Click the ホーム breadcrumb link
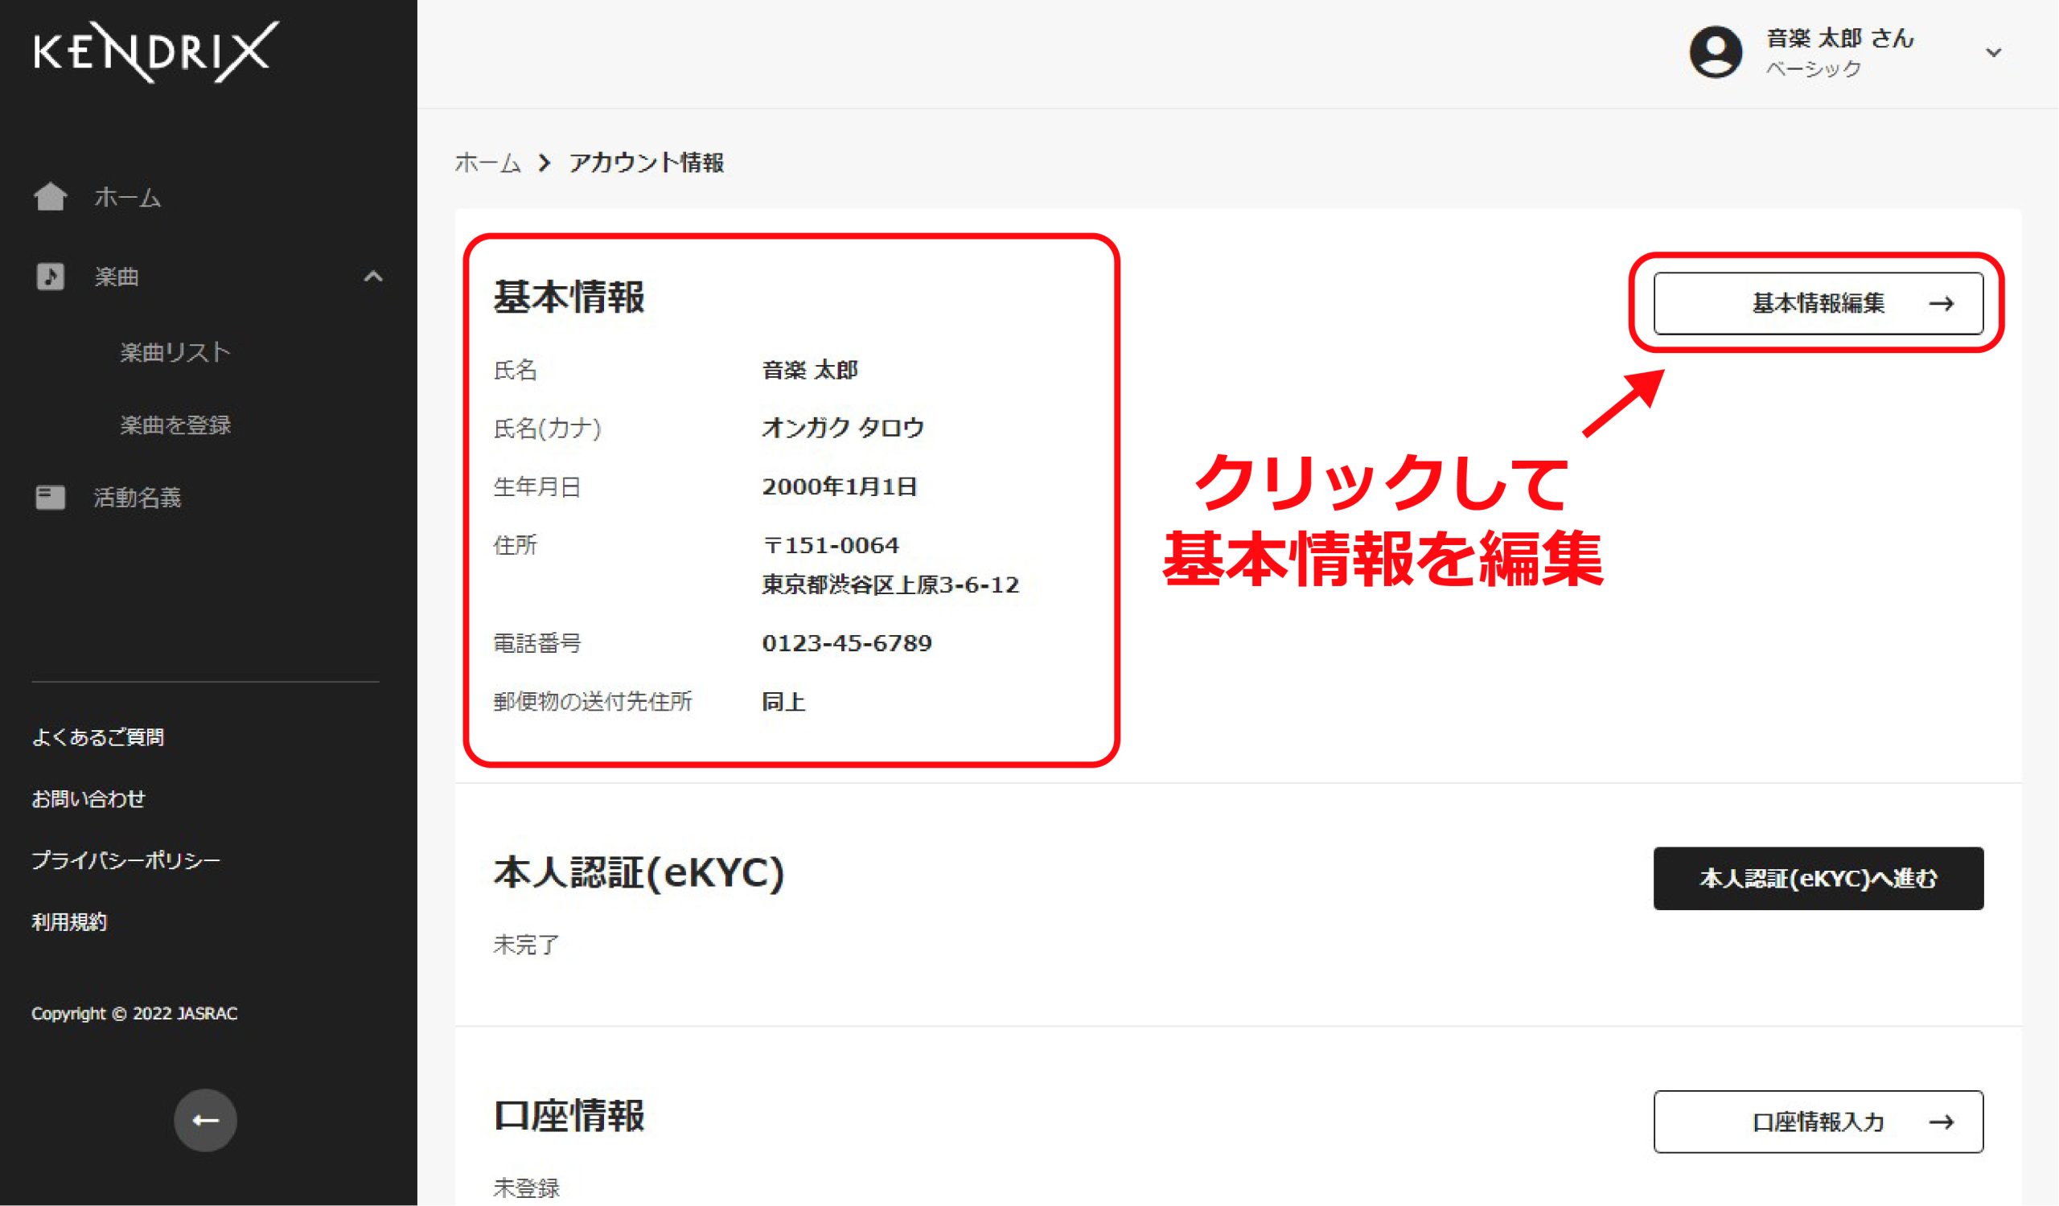2059x1206 pixels. 487,163
